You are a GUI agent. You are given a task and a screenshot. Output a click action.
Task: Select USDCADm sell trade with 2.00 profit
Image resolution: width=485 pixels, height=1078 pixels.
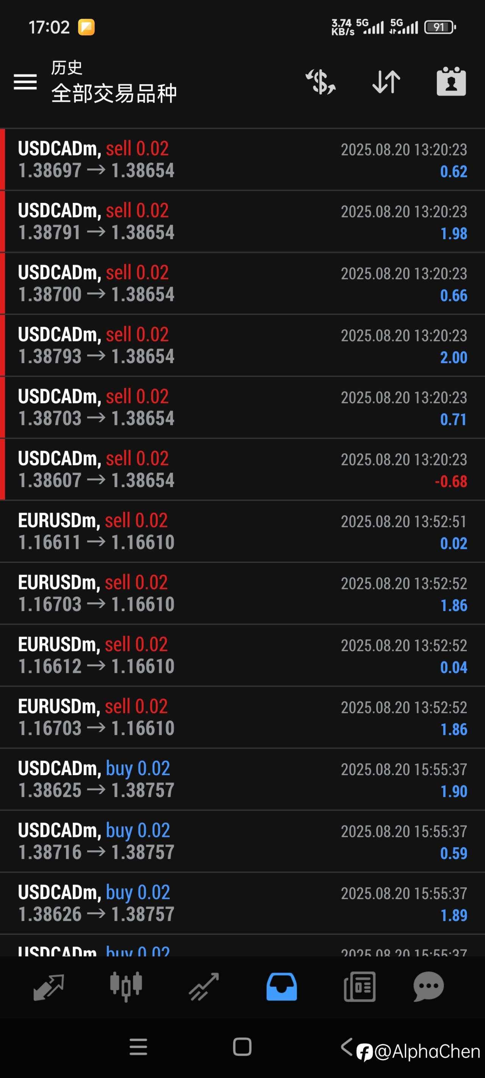pyautogui.click(x=243, y=346)
